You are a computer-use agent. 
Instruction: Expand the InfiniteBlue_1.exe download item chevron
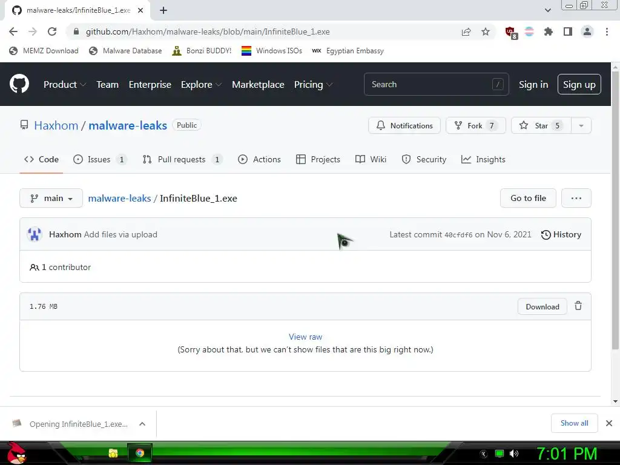click(142, 424)
